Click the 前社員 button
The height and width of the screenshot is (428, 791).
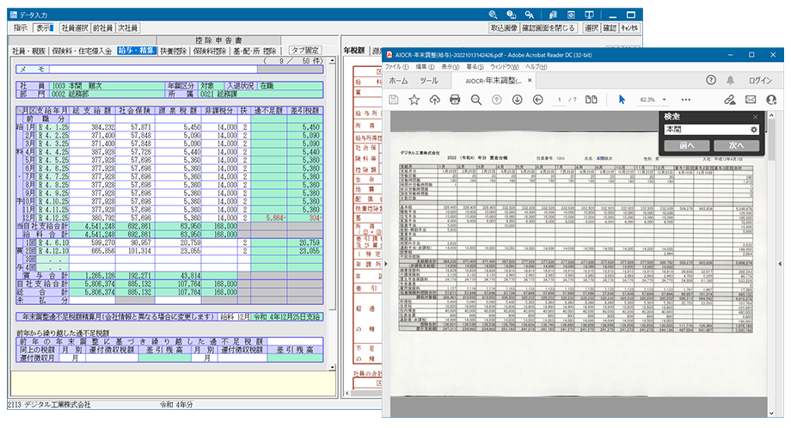tap(103, 28)
